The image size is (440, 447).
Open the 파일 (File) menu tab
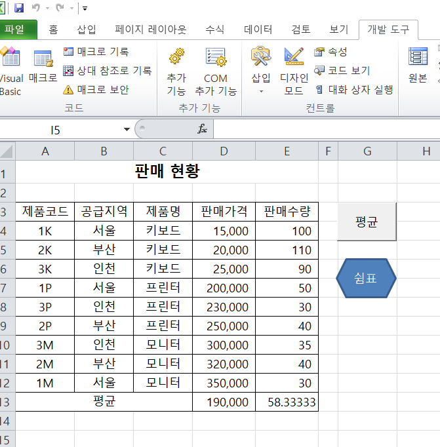(x=16, y=29)
